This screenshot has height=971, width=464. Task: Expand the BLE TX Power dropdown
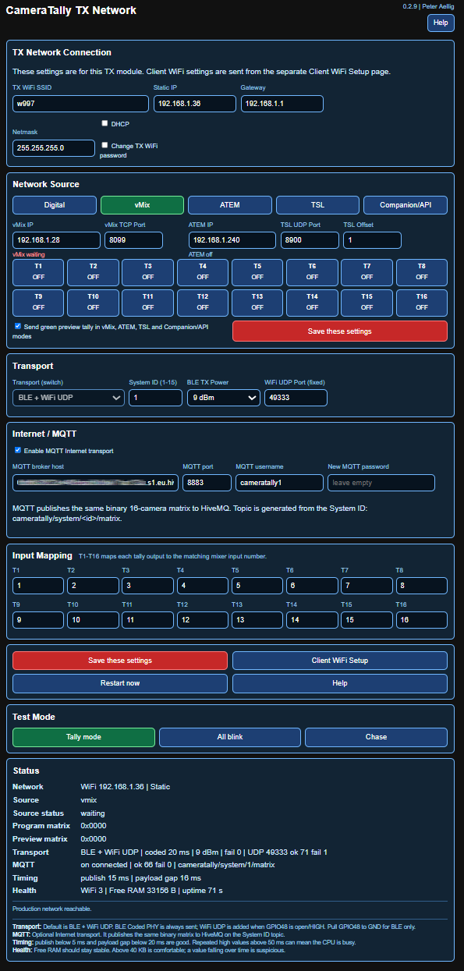224,398
